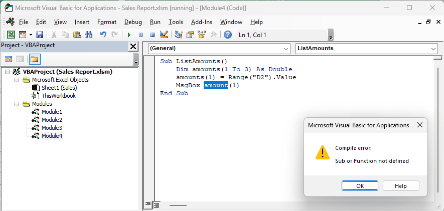Click the Copy toolbar icon

(x=65, y=35)
